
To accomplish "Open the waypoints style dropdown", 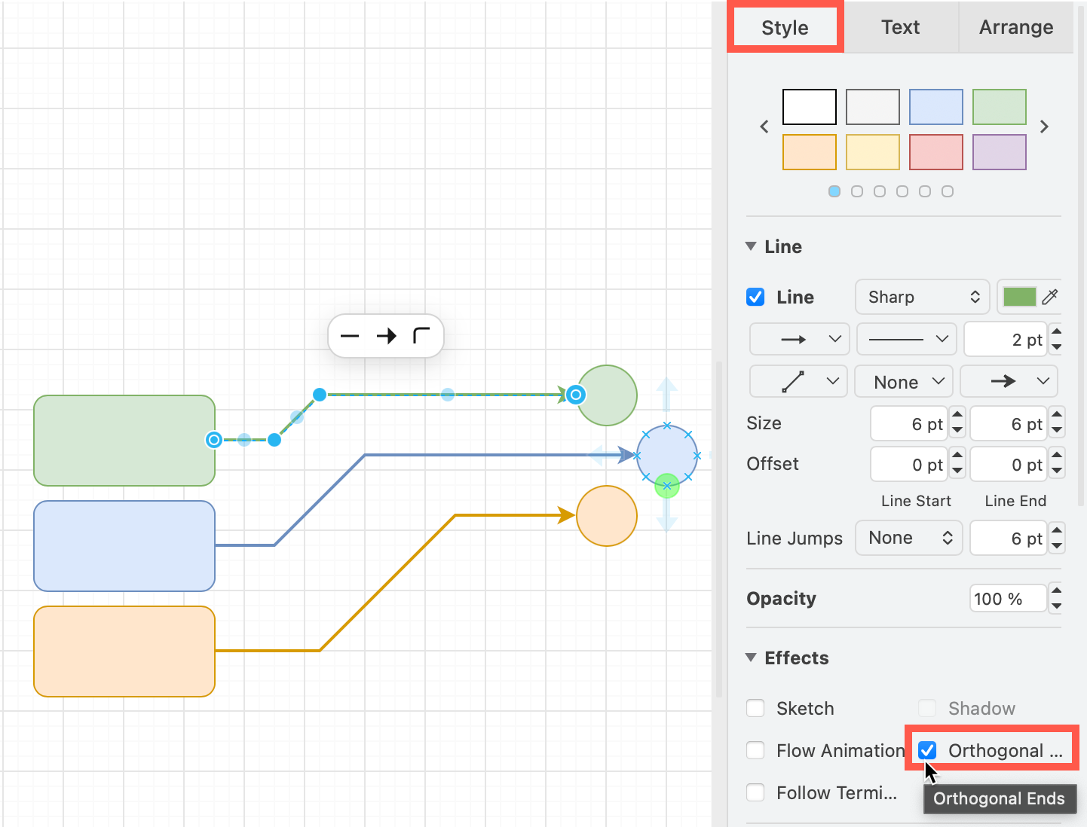I will tap(799, 381).
